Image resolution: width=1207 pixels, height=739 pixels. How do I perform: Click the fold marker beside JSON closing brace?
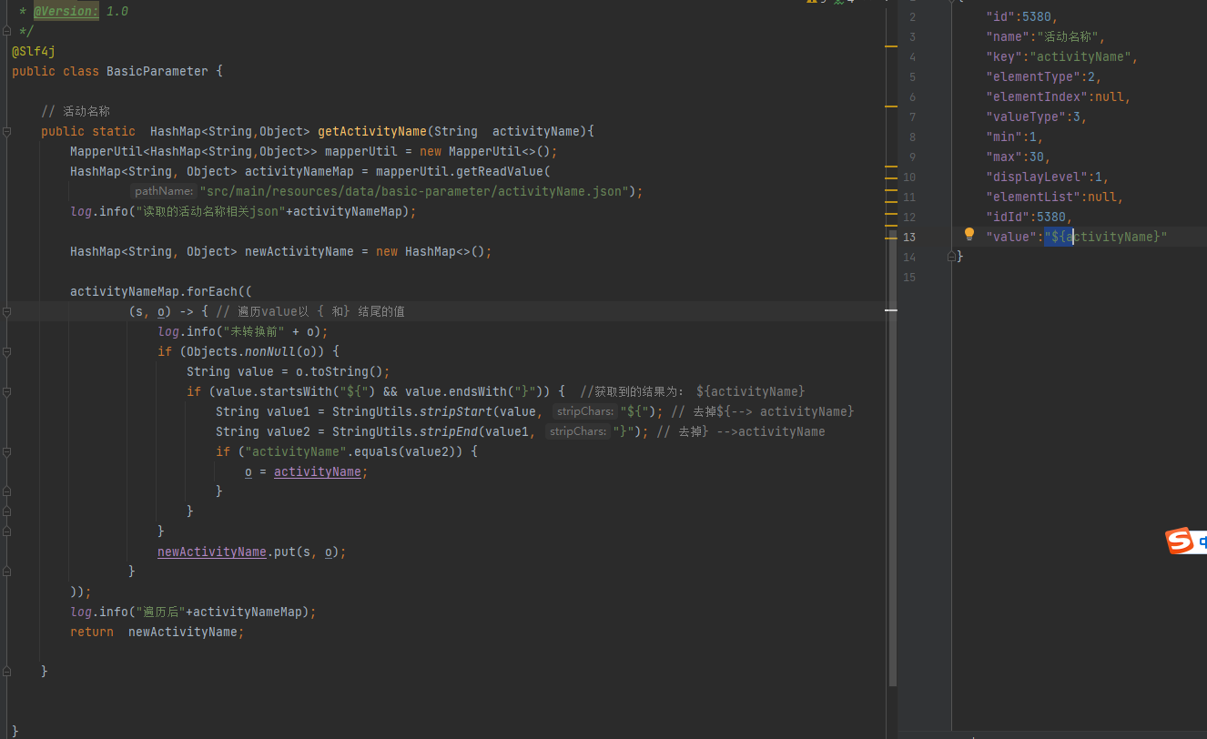[951, 257]
